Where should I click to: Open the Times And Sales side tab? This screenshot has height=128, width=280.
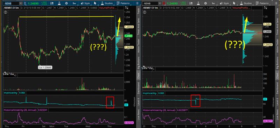(138, 27)
